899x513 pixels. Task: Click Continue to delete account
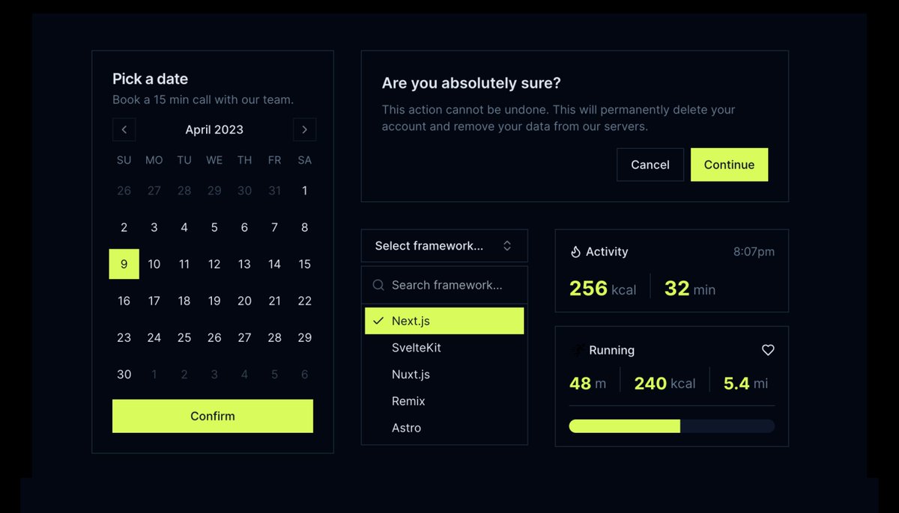tap(729, 165)
